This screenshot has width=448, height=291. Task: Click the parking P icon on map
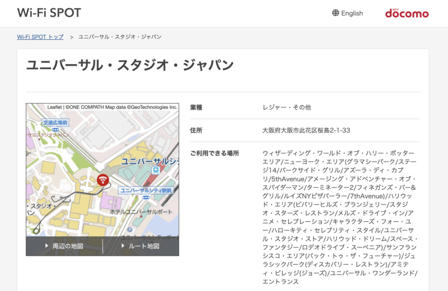(129, 229)
